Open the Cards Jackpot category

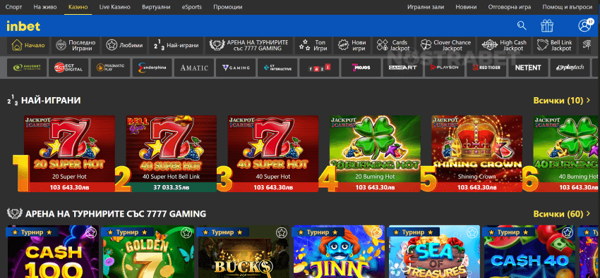394,45
